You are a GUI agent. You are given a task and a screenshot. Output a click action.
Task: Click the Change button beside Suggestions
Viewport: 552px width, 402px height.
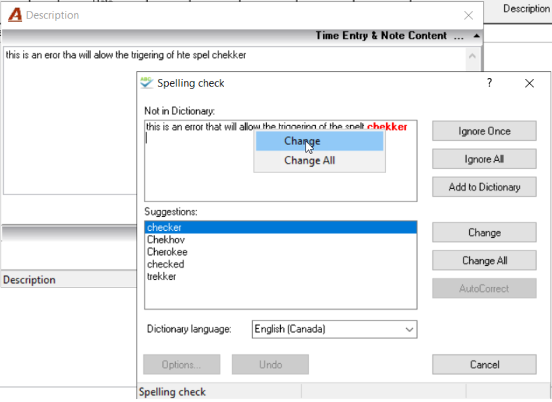484,232
